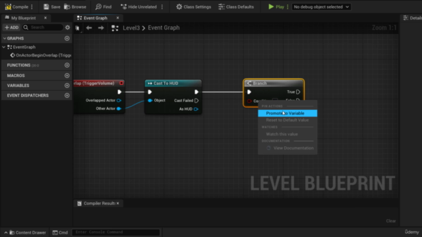This screenshot has width=422, height=237.
Task: Open the debug object selection dropdown
Action: coord(321,7)
